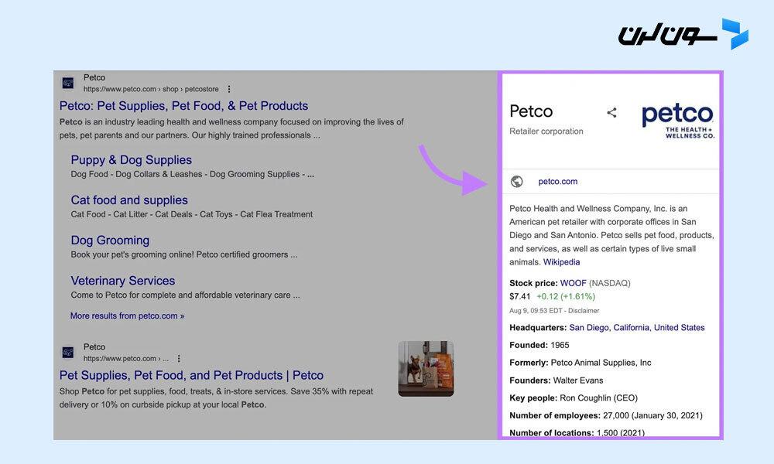
Task: Click 'Retailer corporation' subtitle
Action: coord(546,131)
